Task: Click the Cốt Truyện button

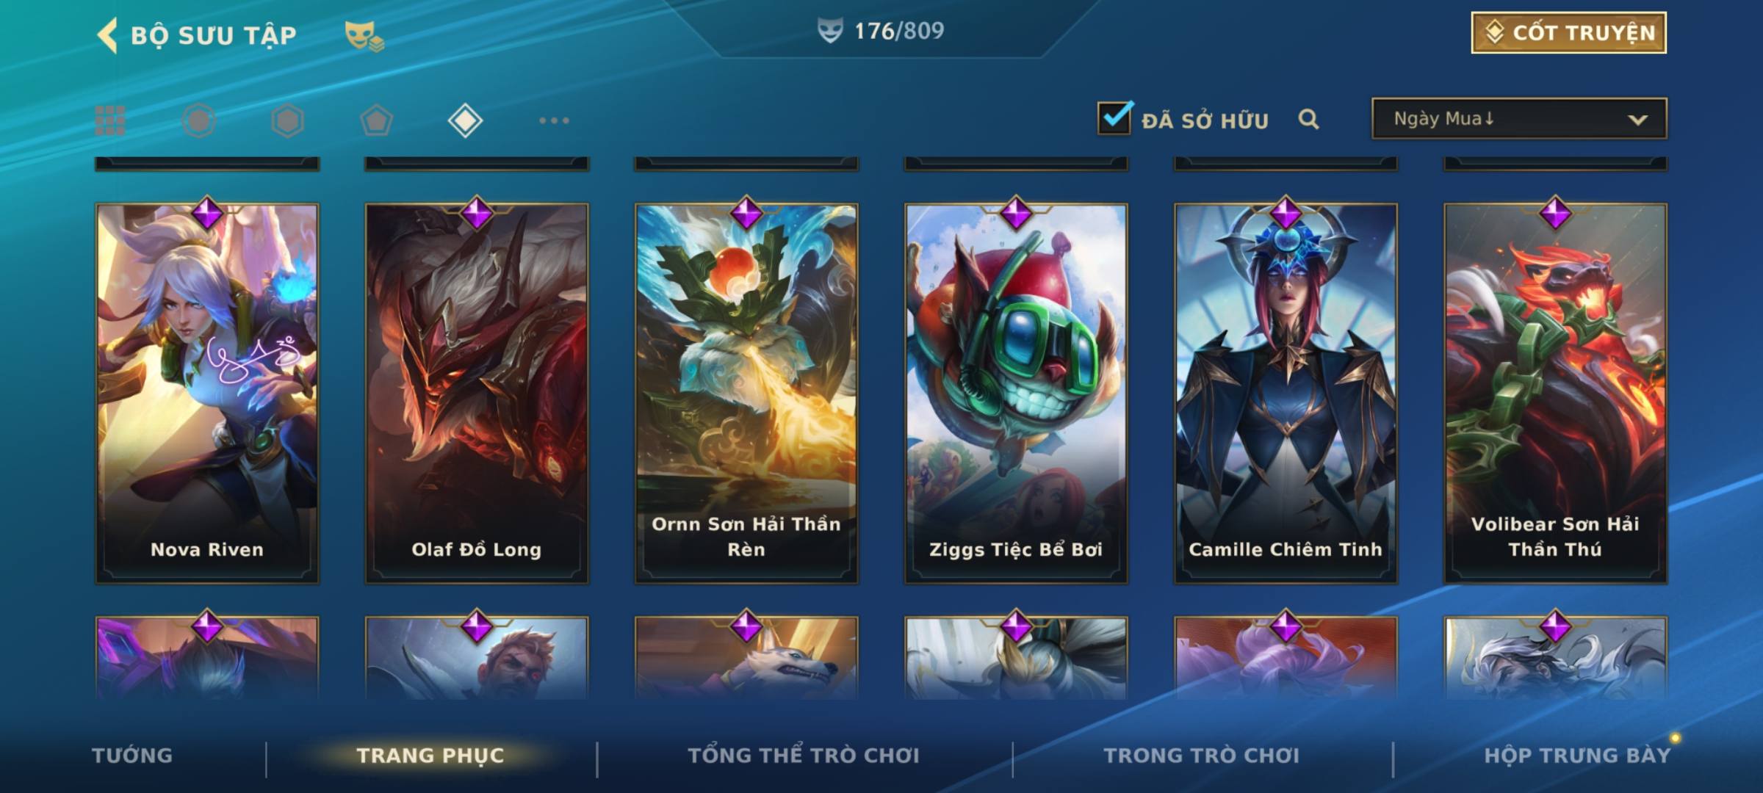Action: pos(1568,33)
